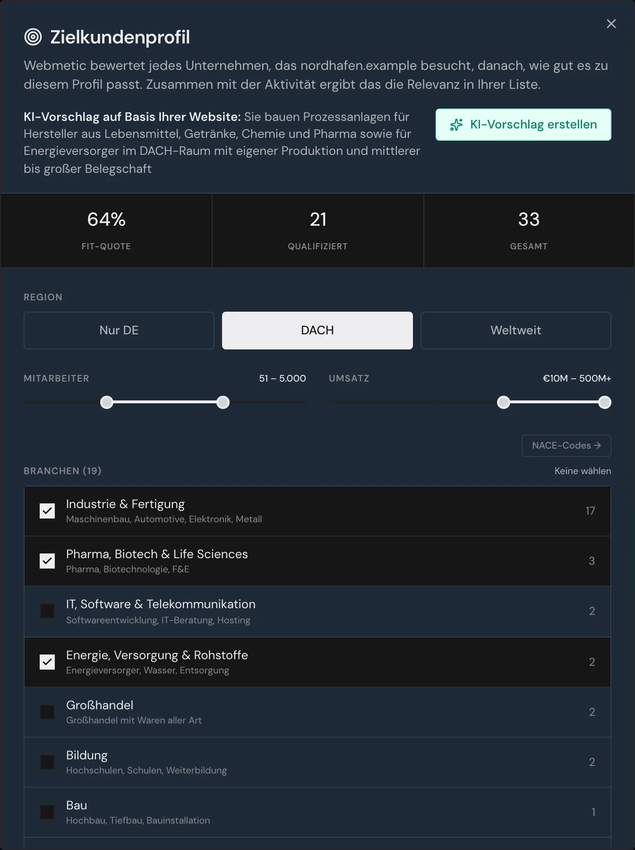Click the count 3 in Pharma row
Viewport: 635px width, 850px height.
point(592,561)
